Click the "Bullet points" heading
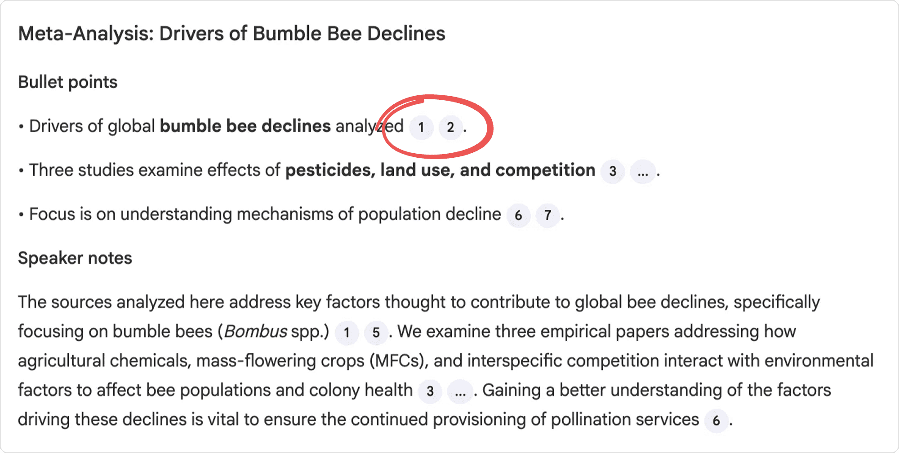Screen dimensions: 899x453 coord(67,82)
